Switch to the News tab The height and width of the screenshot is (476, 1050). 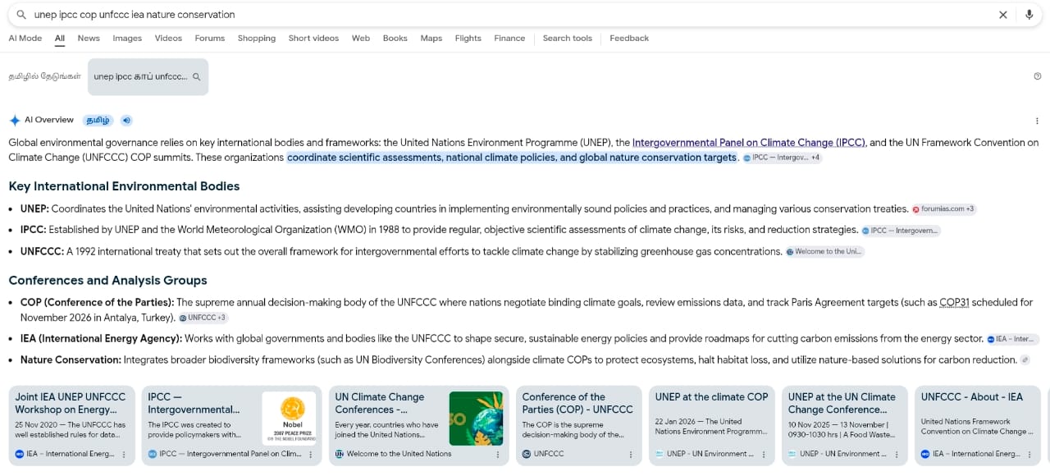[x=89, y=39]
